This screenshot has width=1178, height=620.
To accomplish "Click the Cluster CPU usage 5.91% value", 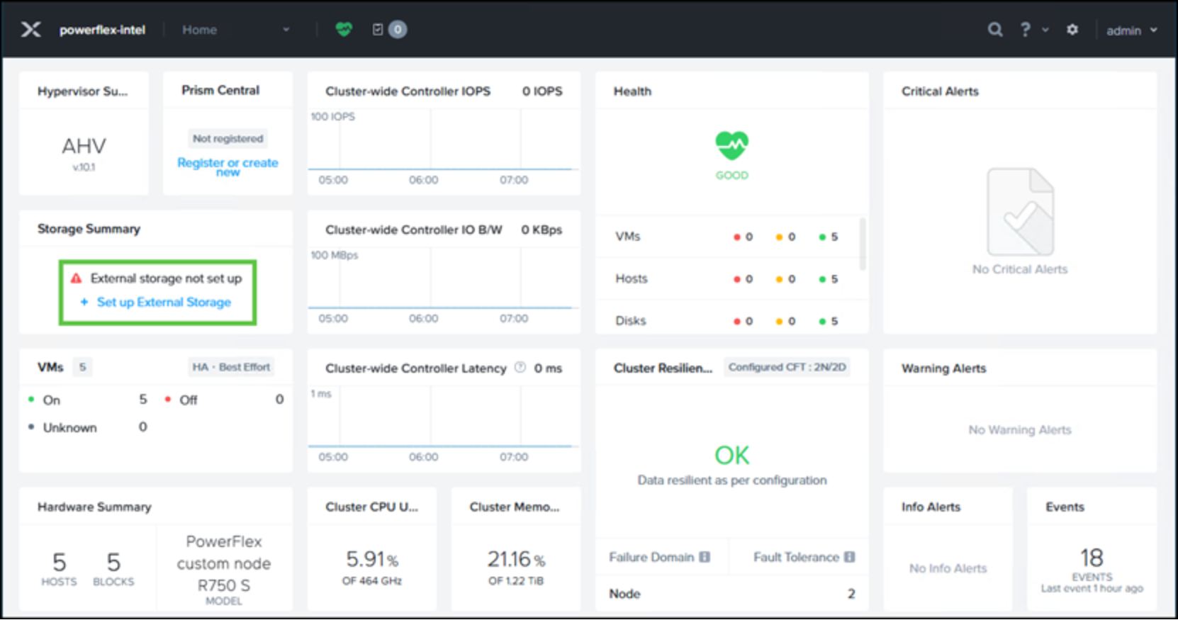I will [x=372, y=560].
